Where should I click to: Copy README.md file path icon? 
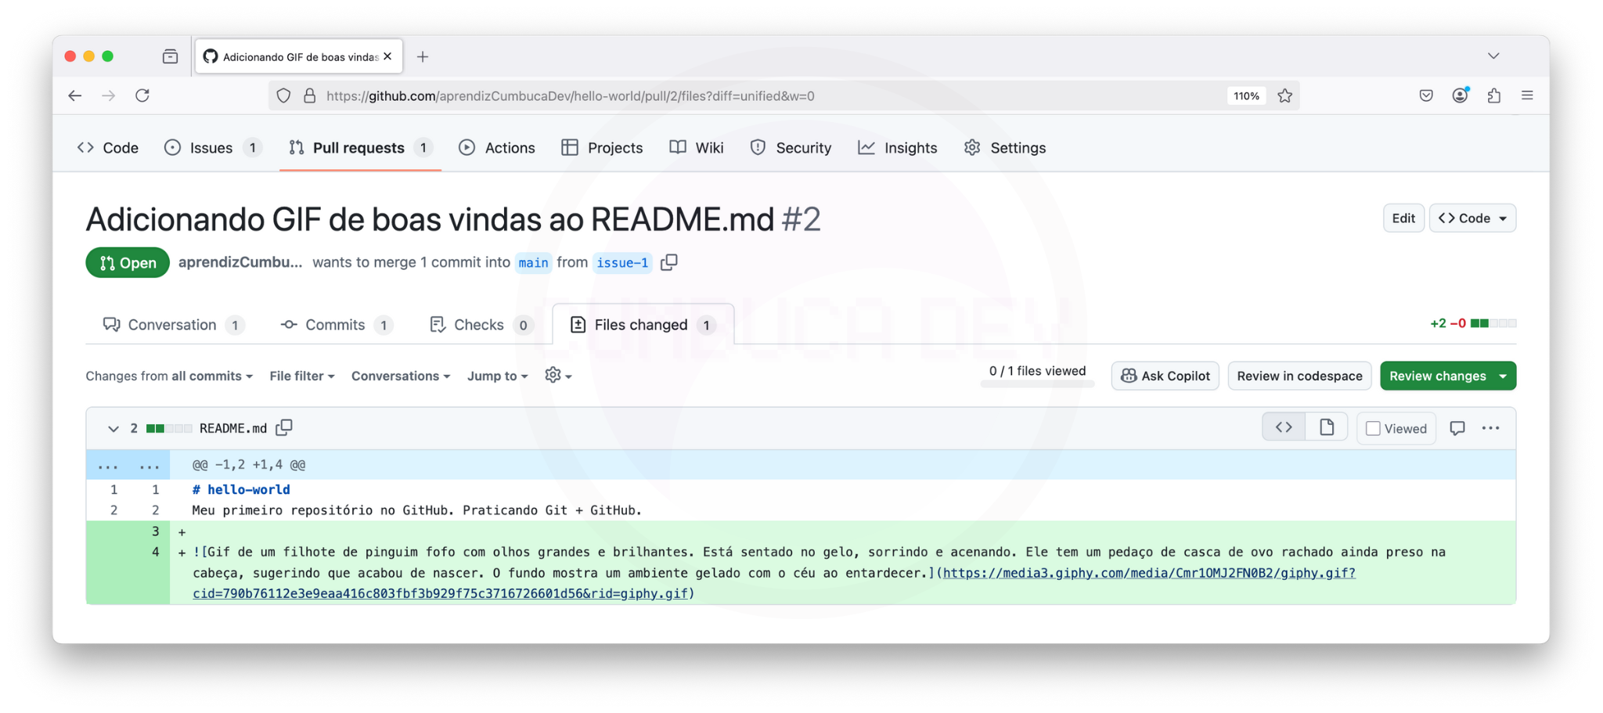pos(284,427)
